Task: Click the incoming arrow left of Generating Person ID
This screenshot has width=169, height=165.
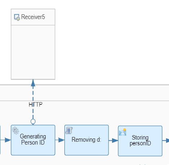Action: [x=5, y=140]
